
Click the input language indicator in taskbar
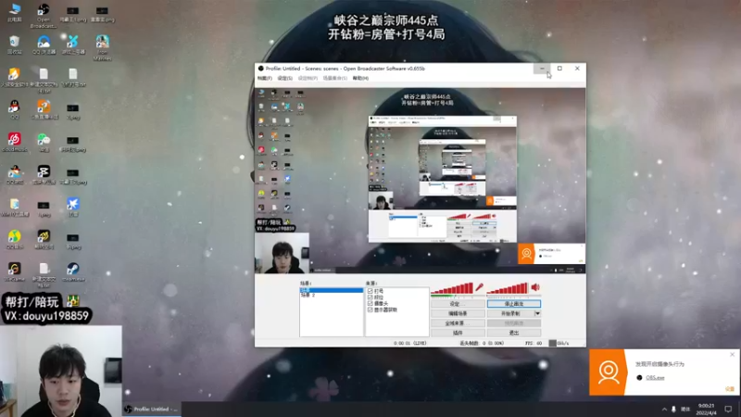[x=685, y=409]
